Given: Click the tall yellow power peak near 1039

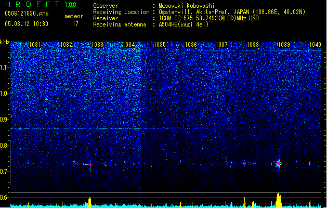Looking at the screenshot, I should click(x=279, y=200).
